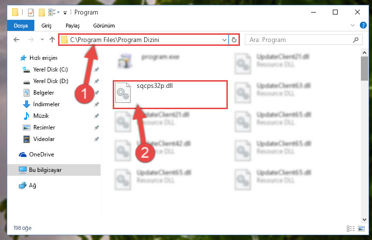Viewport: 372px width, 240px height.
Task: Switch to details list view icon
Action: 350,228
